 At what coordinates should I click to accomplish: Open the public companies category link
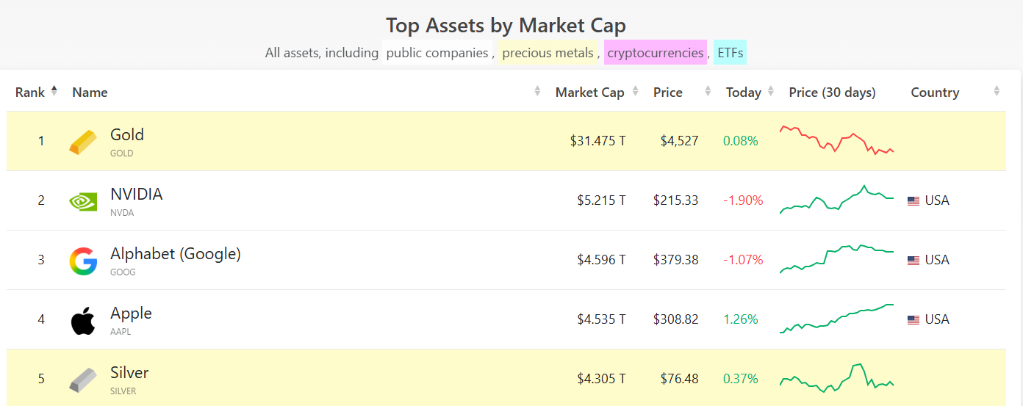click(x=437, y=53)
